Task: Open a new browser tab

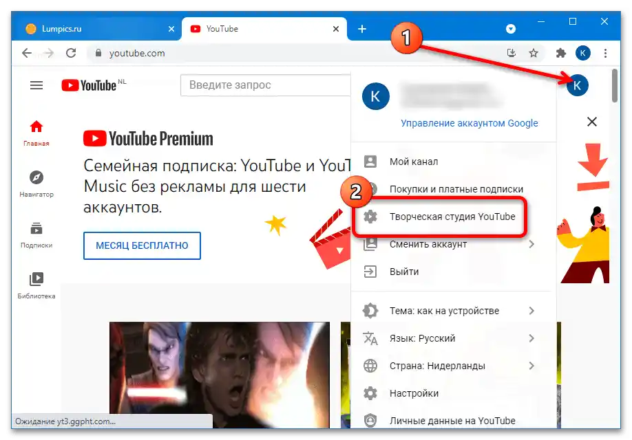Action: 362,29
